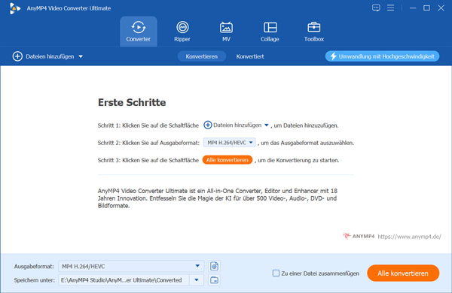This screenshot has height=293, width=452.
Task: Minimize the AnyMP4 window
Action: pyautogui.click(x=413, y=8)
